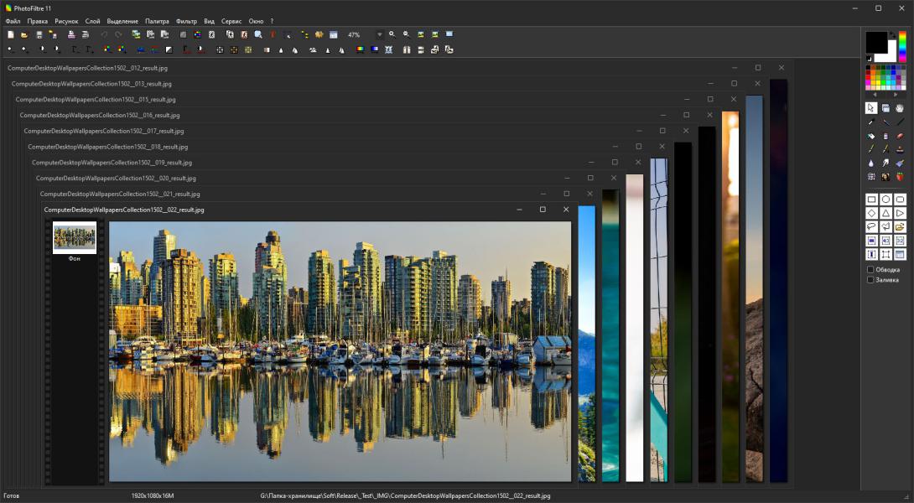Open the Выделение menu

click(122, 21)
